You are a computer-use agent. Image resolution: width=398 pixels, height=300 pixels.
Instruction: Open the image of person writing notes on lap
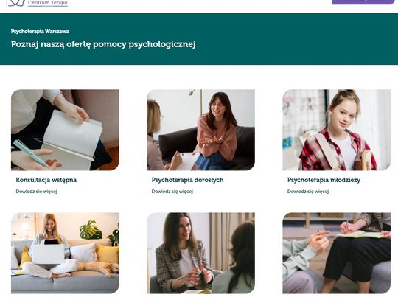click(x=337, y=253)
